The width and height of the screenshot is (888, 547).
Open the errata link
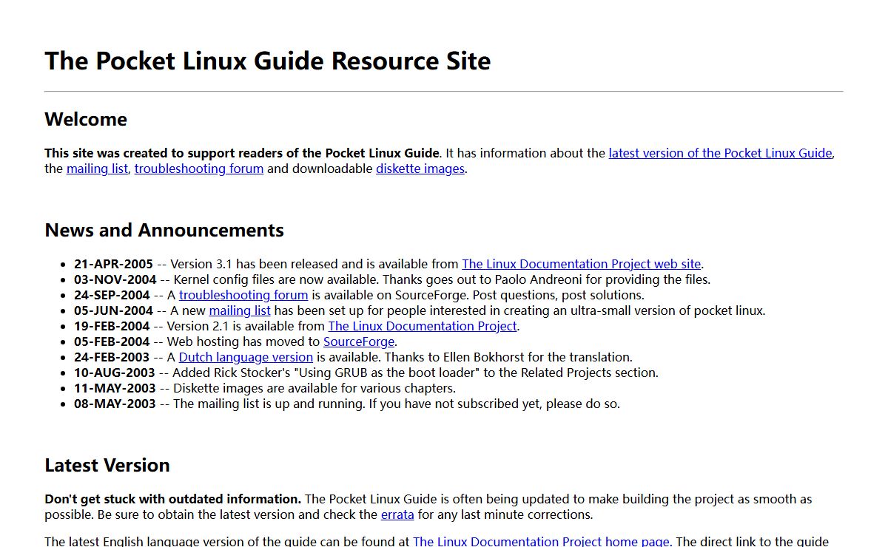pyautogui.click(x=397, y=514)
